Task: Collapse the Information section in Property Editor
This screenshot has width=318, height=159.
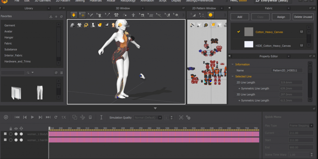Action: pyautogui.click(x=233, y=64)
